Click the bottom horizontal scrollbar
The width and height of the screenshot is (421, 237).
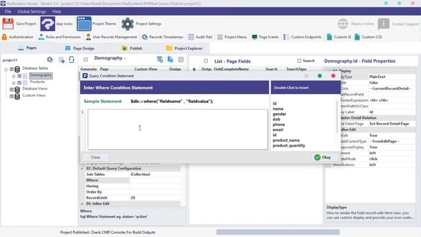tap(278, 232)
